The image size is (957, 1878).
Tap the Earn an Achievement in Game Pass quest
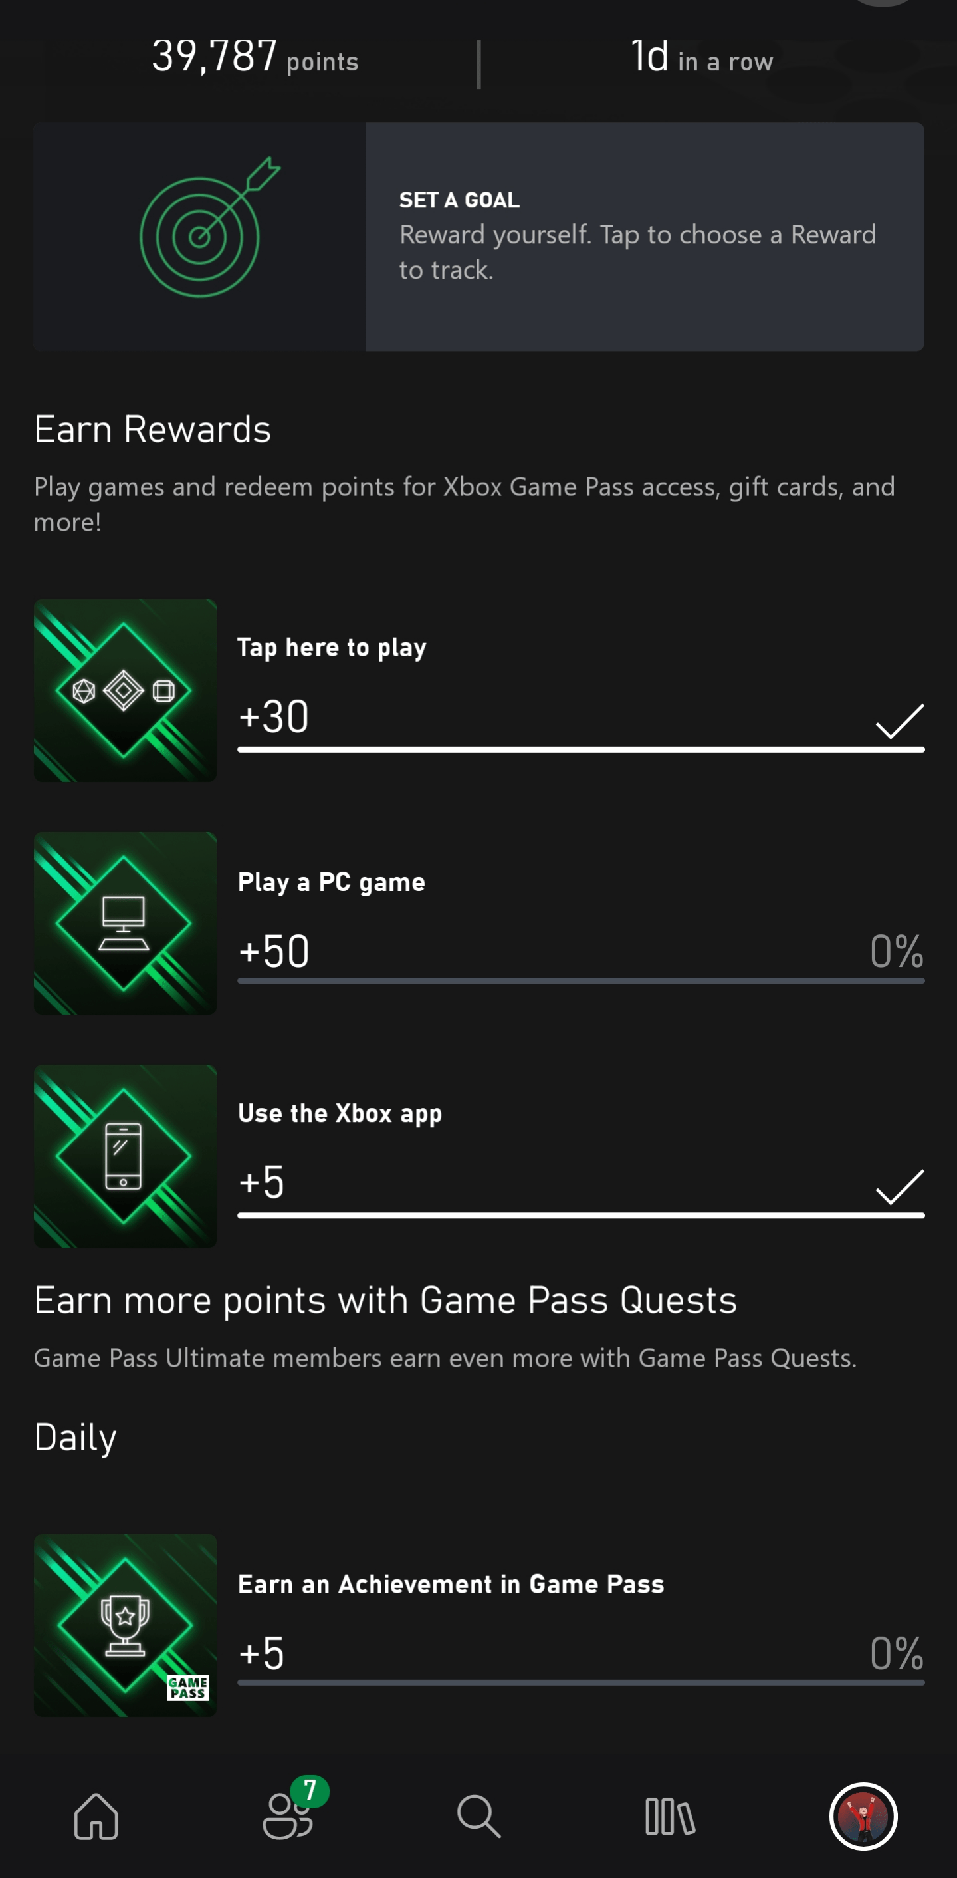(451, 1583)
